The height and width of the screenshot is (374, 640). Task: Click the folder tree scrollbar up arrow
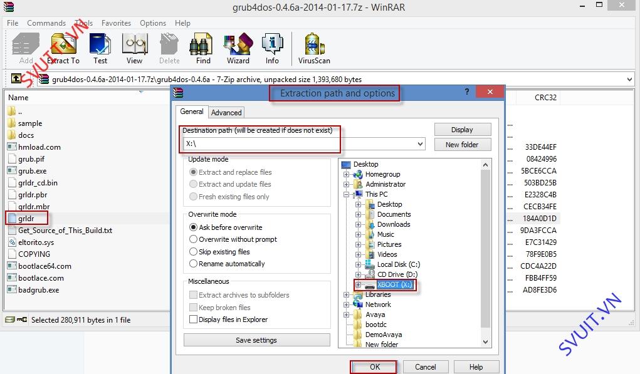pyautogui.click(x=485, y=165)
